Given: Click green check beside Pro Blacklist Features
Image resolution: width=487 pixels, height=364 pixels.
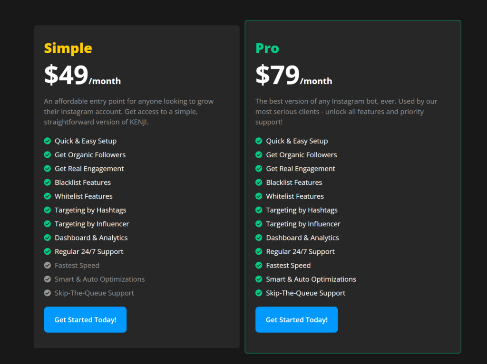Looking at the screenshot, I should coord(259,182).
